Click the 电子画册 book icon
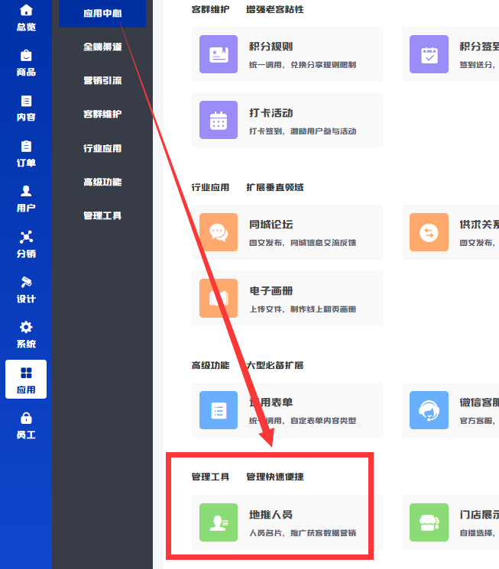The height and width of the screenshot is (569, 499). pos(219,298)
